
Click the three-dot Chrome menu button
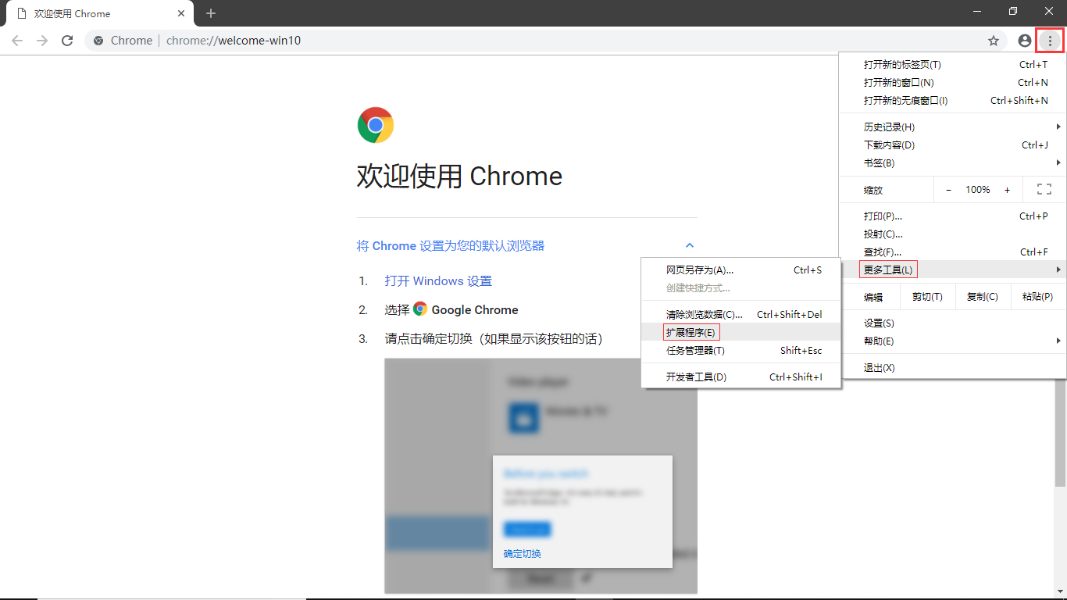click(x=1050, y=41)
